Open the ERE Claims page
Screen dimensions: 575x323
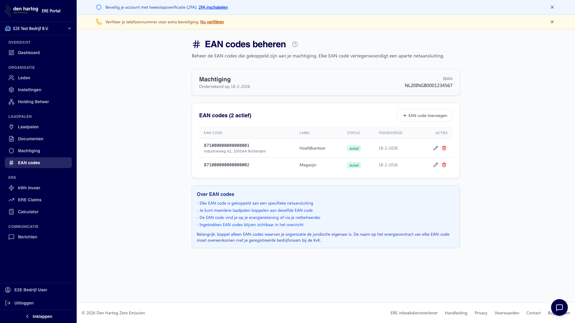click(x=30, y=200)
